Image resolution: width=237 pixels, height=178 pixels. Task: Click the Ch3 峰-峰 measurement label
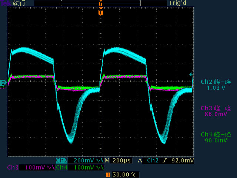[x=216, y=108]
